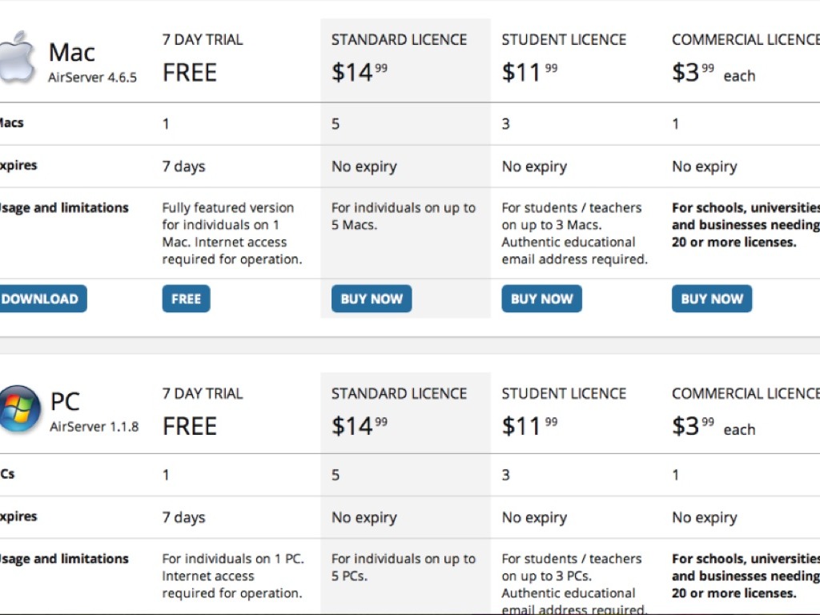Click the PC $14.99 standard price
The width and height of the screenshot is (820, 615).
point(359,427)
